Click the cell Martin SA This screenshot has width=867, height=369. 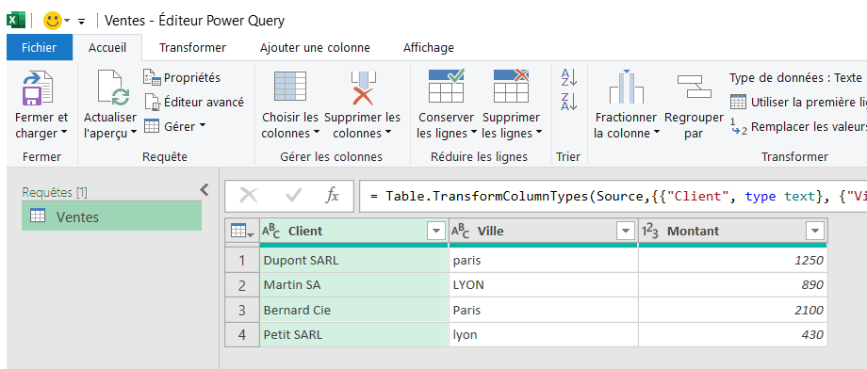(354, 285)
